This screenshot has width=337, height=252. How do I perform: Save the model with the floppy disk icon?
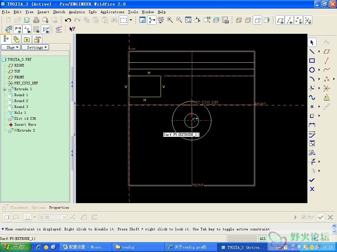tap(27, 20)
